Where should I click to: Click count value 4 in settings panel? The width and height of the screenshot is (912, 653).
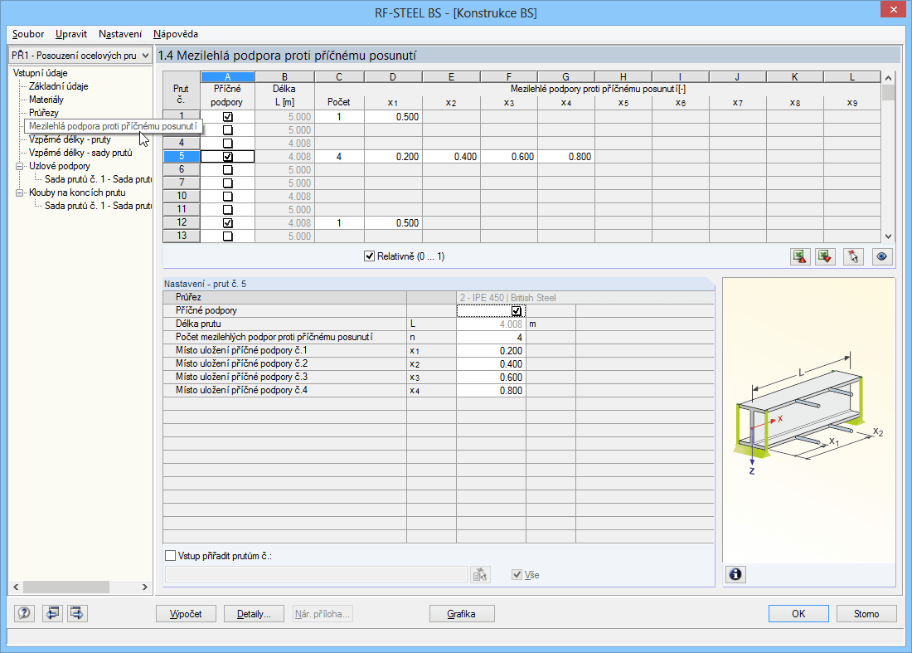coord(491,338)
